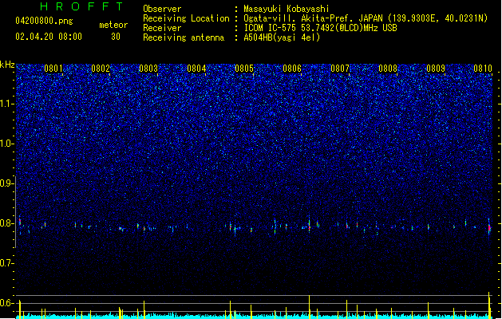Click the 0807 time marker
The height and width of the screenshot is (319, 502).
340,69
